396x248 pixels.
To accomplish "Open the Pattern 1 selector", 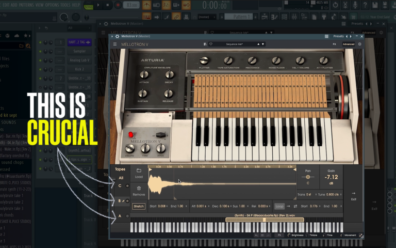I will click(238, 17).
